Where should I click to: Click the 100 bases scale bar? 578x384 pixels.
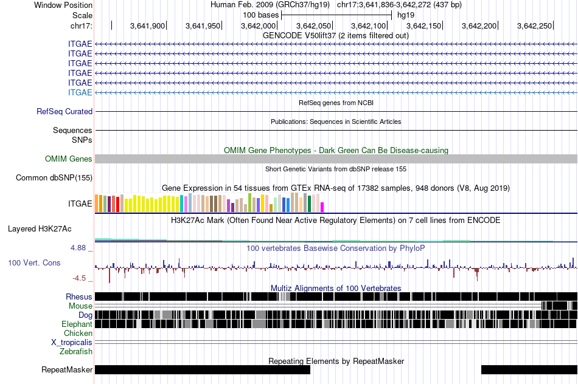(x=336, y=15)
